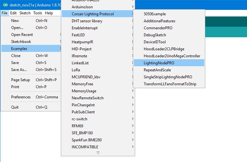Open the Sketch menu

pyautogui.click(x=25, y=13)
